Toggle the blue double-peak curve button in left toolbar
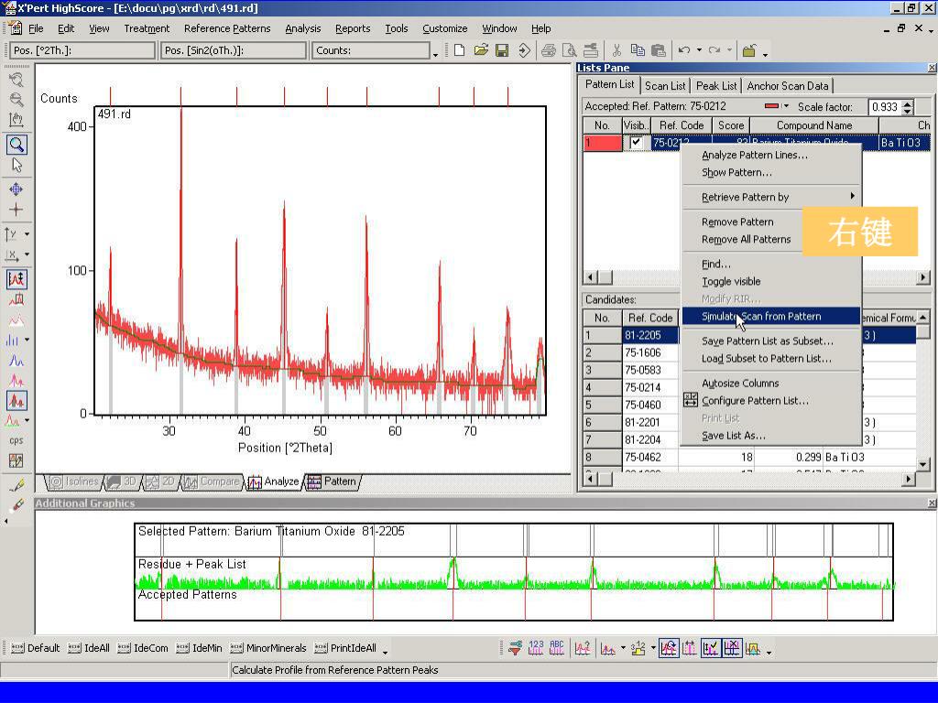 coord(16,361)
